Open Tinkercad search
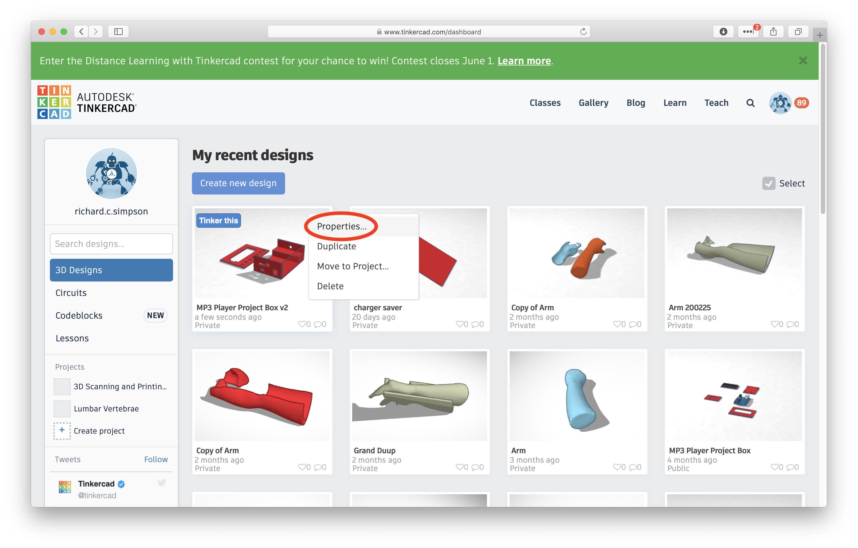Viewport: 858px width, 548px height. (750, 103)
